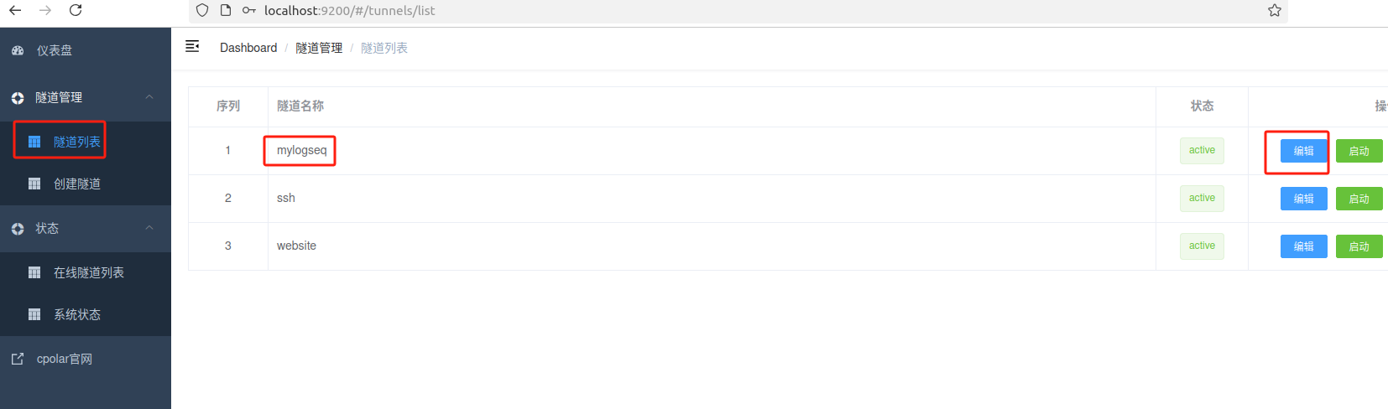
Task: Click 编辑 for the website tunnel
Action: 1303,246
